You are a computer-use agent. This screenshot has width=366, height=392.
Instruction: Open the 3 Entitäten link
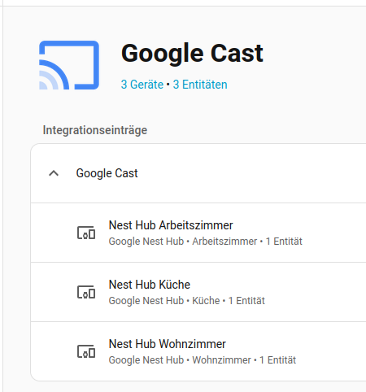(200, 85)
